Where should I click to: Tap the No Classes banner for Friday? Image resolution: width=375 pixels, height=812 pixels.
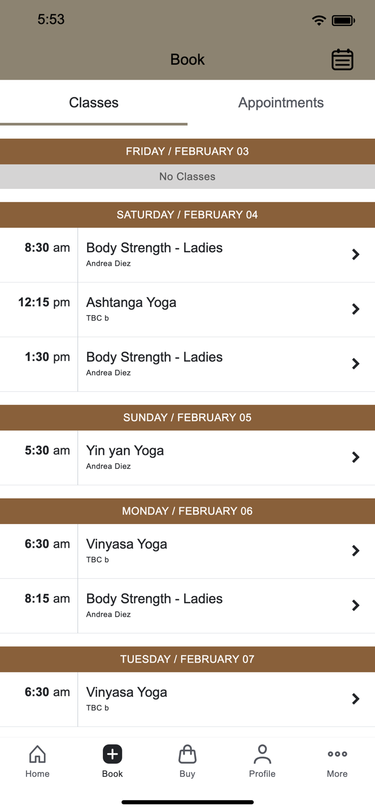pos(187,176)
